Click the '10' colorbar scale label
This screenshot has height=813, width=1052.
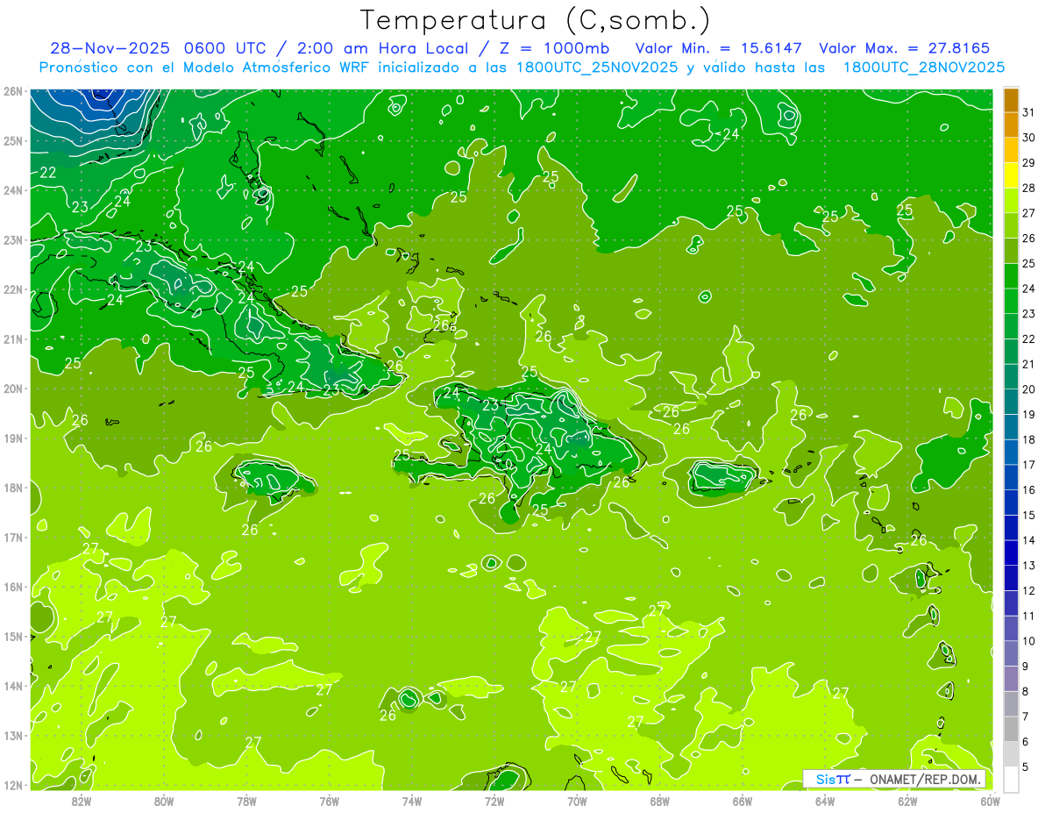point(1029,641)
